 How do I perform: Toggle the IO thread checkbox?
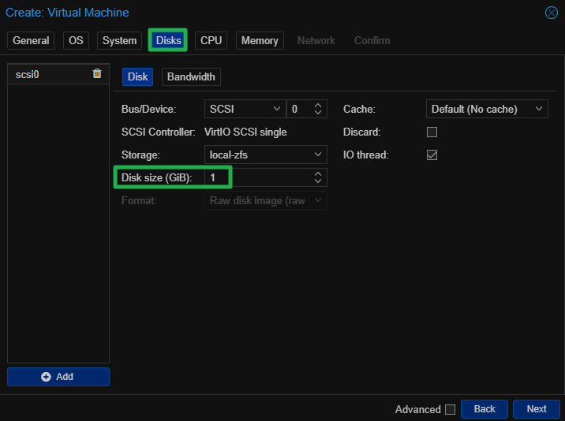[x=432, y=155]
